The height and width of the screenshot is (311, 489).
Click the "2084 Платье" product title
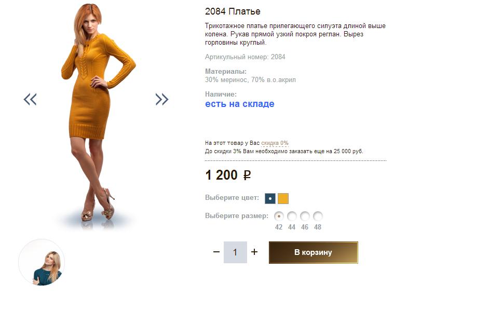click(x=233, y=11)
